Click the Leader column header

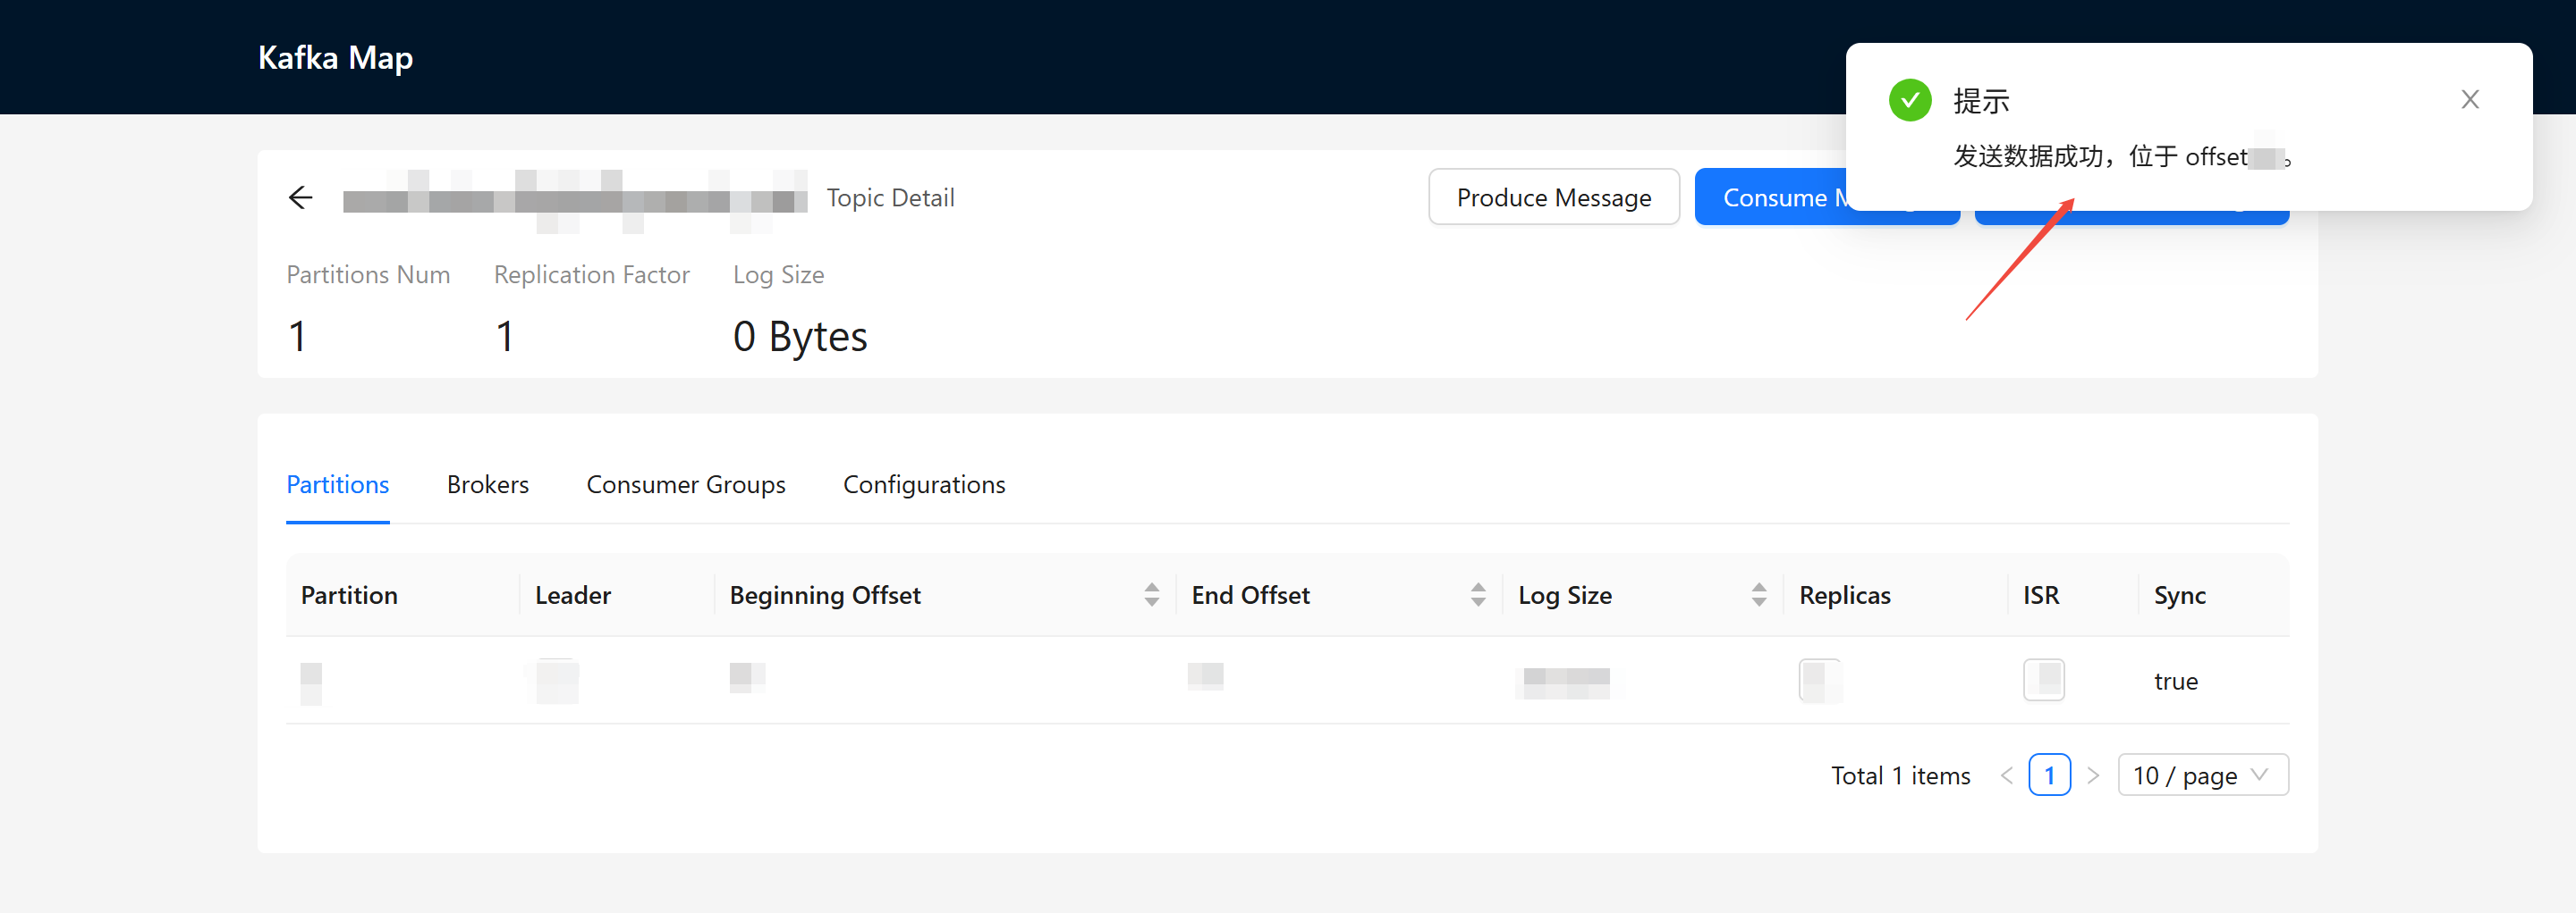[572, 595]
